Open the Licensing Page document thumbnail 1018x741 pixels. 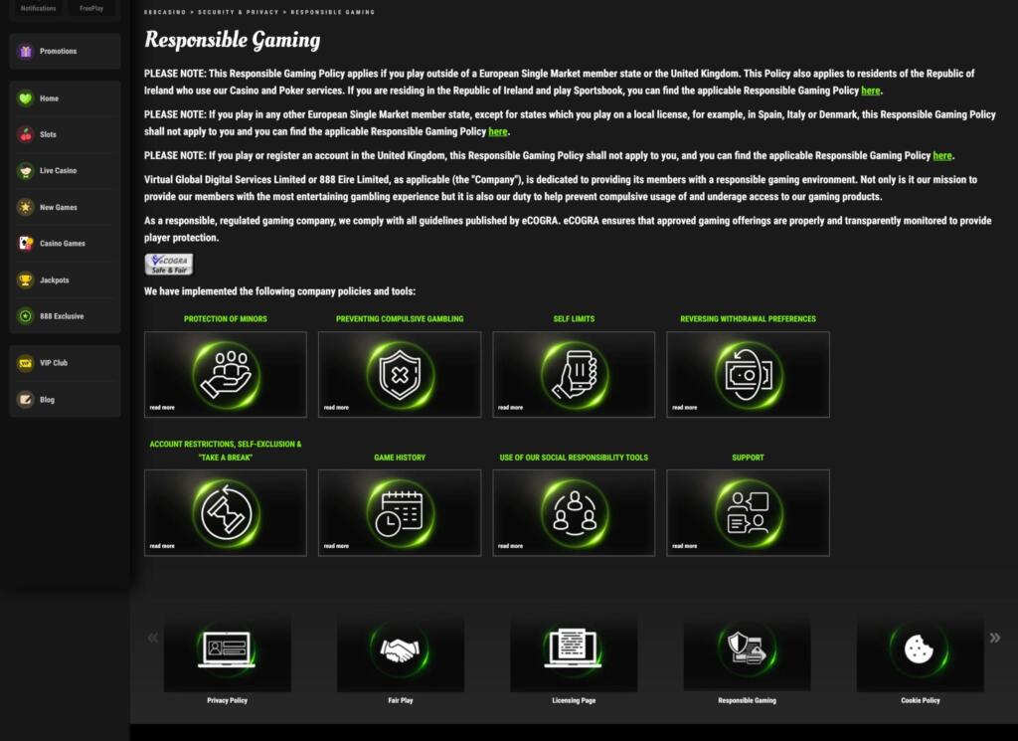574,651
